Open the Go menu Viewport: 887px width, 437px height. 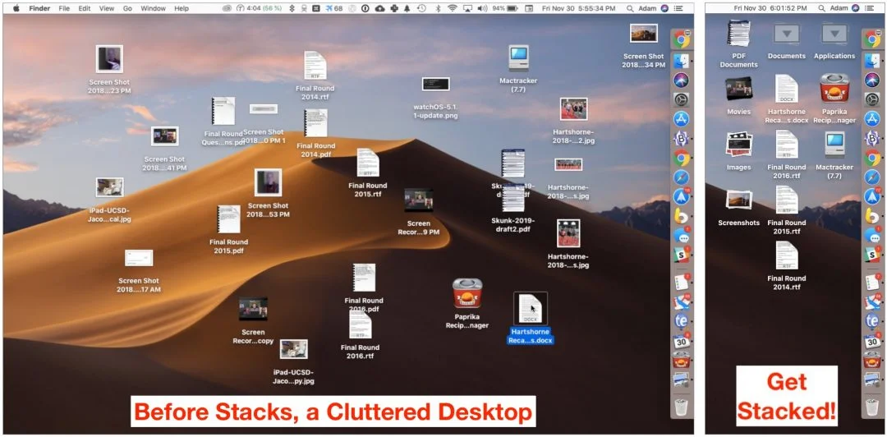[127, 8]
